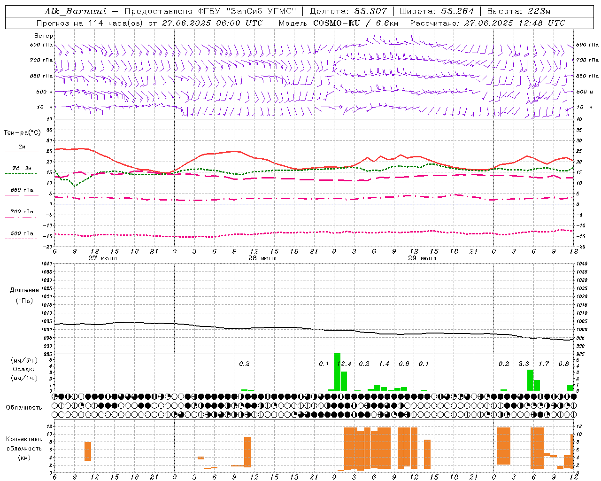
Task: Click the 12.4 precipitation amount value
Action: click(x=344, y=364)
